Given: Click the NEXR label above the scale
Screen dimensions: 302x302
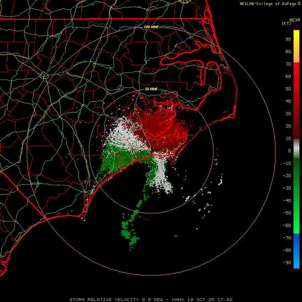Looking at the screenshot, I should [x=295, y=20].
